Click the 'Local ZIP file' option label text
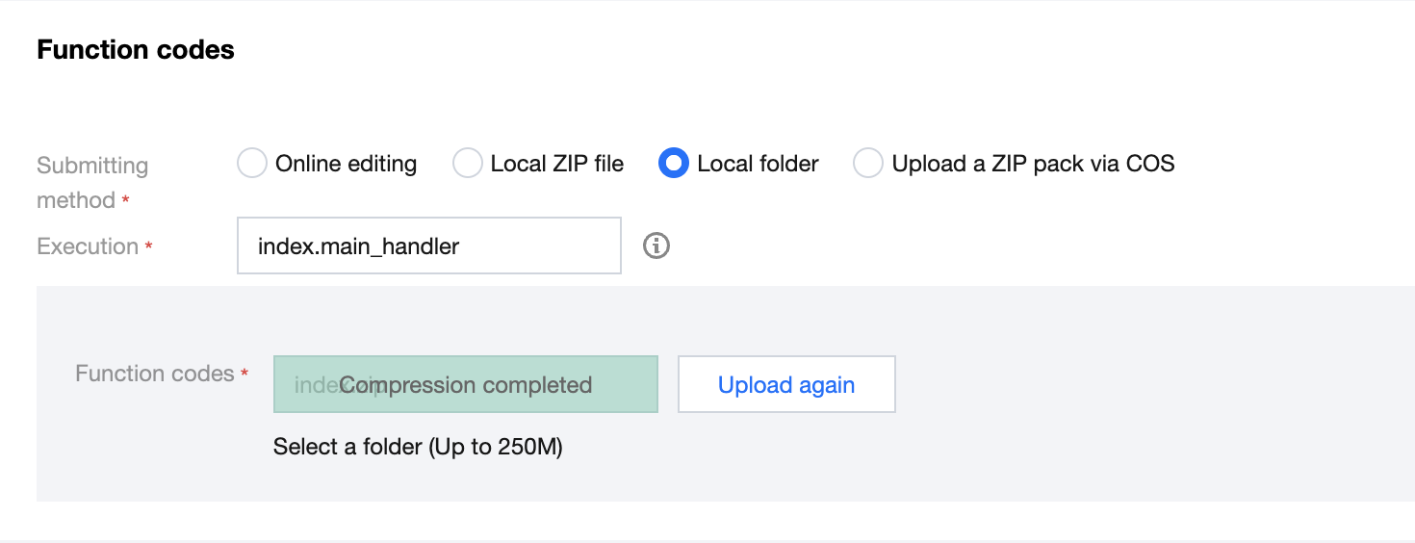Screen dimensions: 1415x543 click(556, 164)
